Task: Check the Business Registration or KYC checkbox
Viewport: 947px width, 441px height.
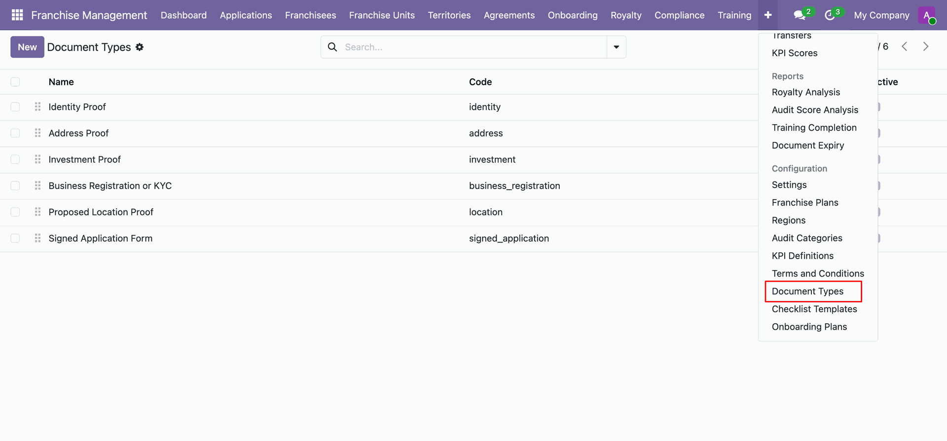Action: coord(15,186)
